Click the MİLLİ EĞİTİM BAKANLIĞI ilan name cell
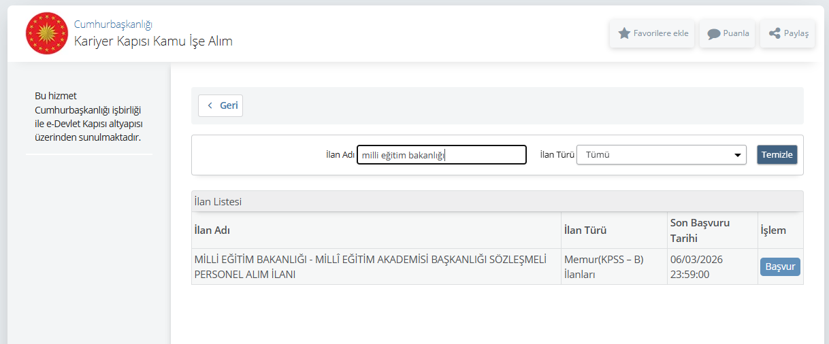 pos(376,266)
